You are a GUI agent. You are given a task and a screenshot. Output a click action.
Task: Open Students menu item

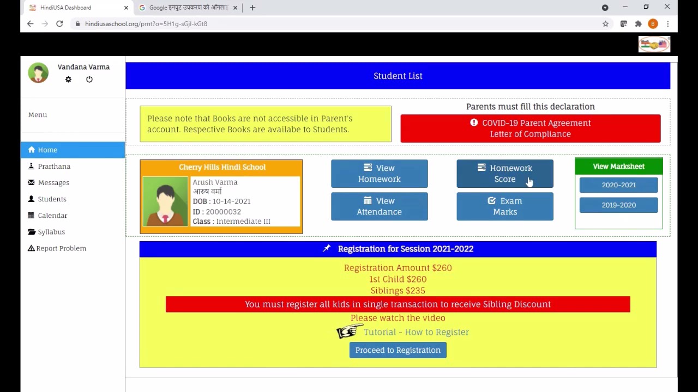[x=73, y=199]
